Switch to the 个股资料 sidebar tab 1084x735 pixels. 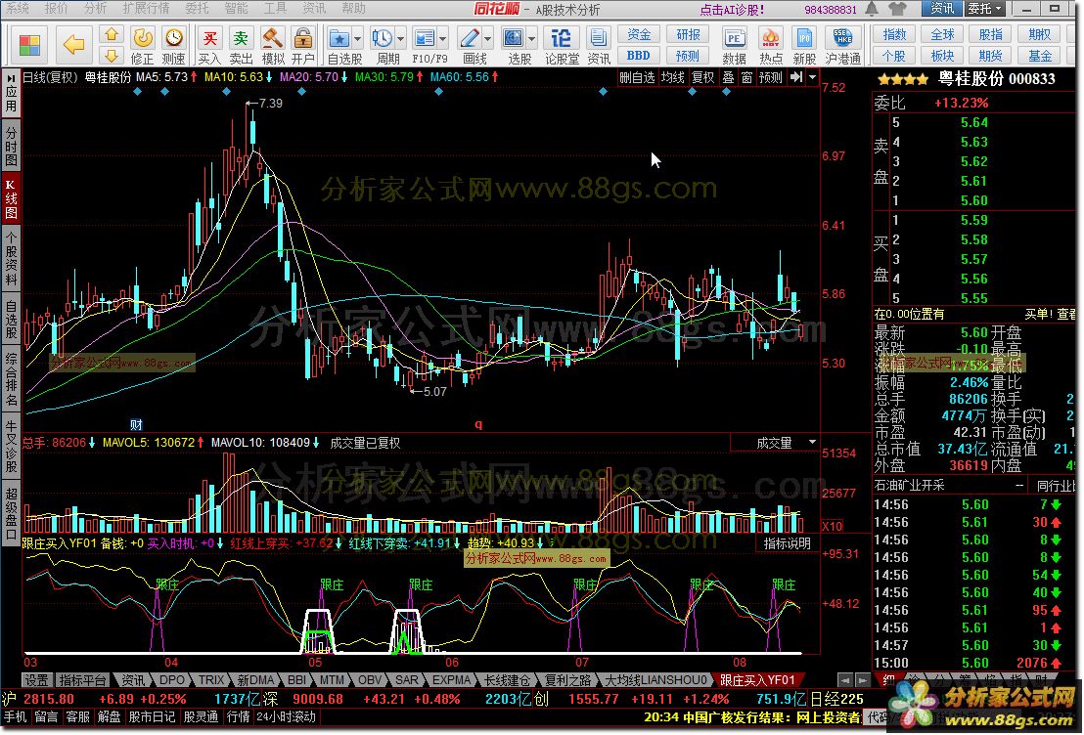(11, 259)
